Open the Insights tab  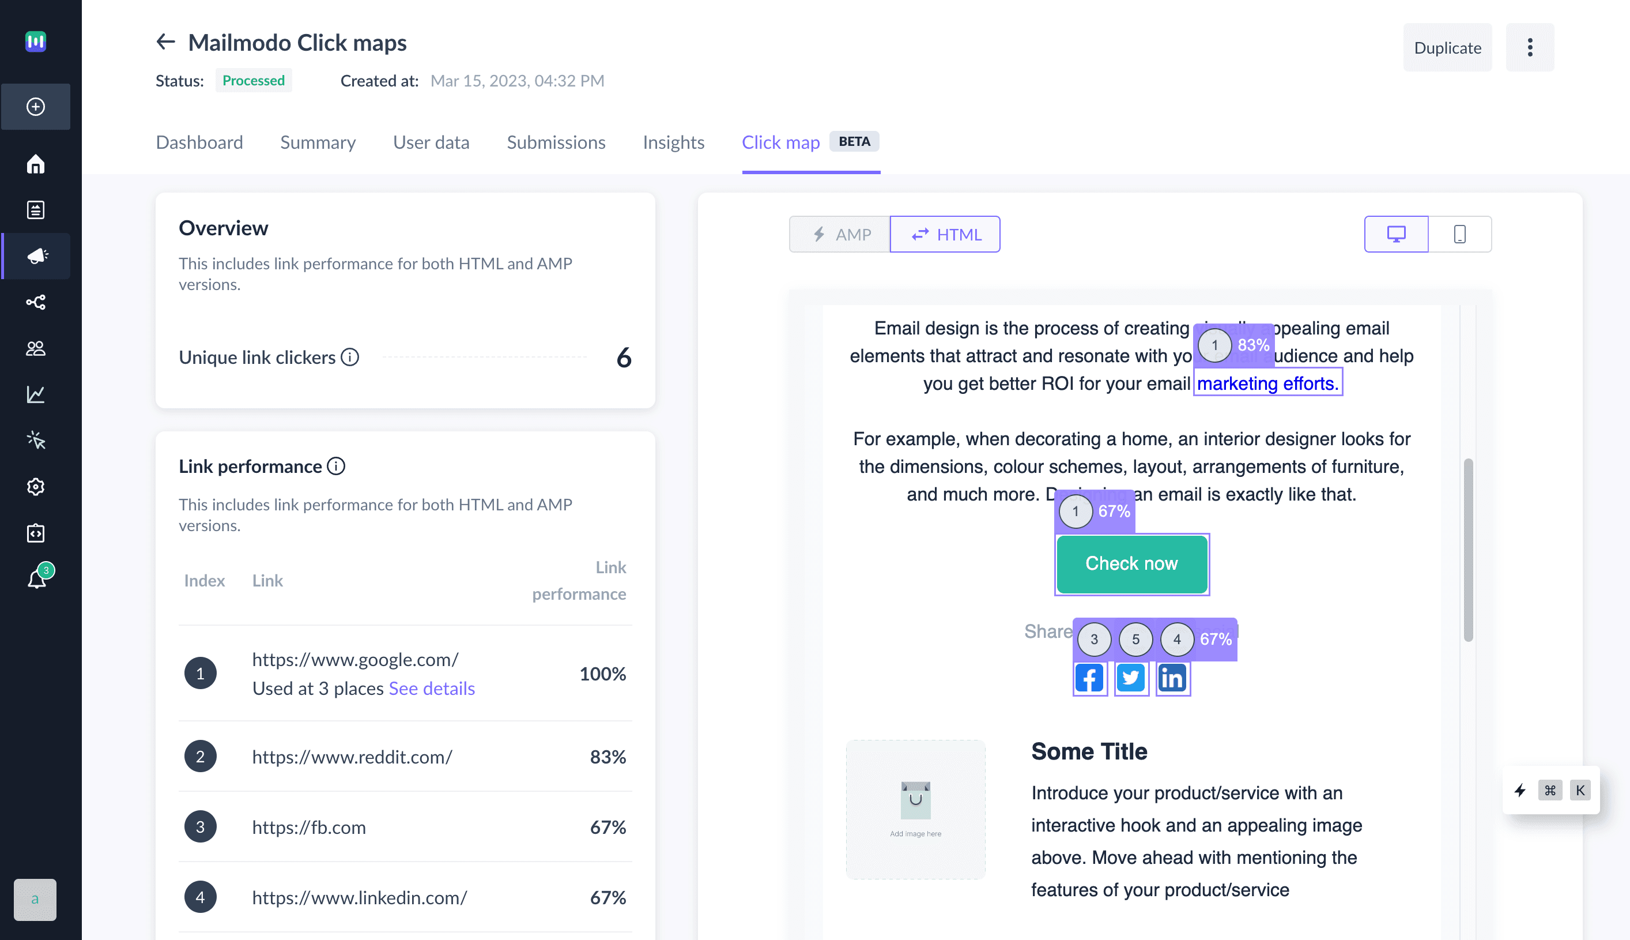tap(673, 142)
